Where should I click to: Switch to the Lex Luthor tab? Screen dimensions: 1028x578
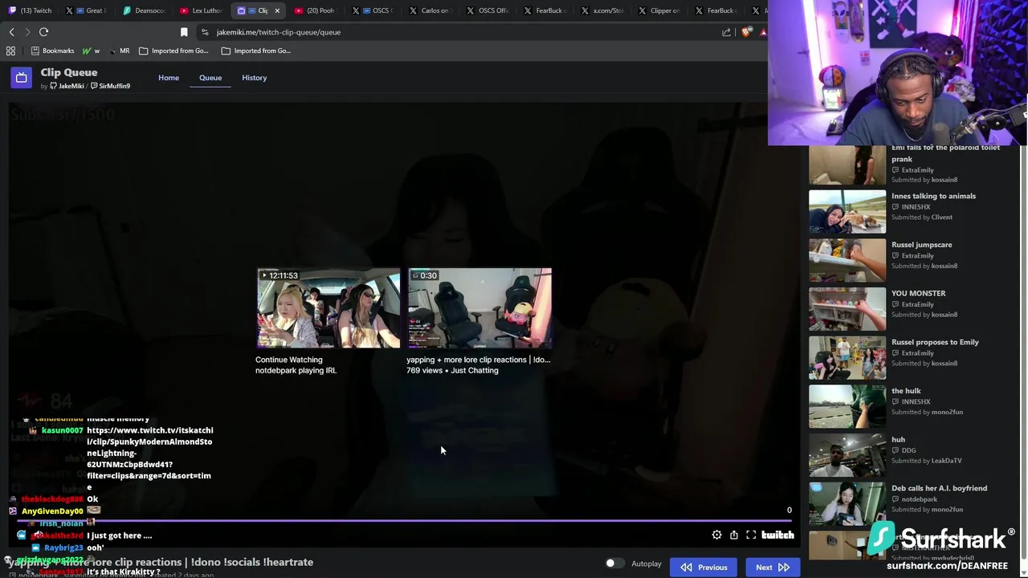201,10
